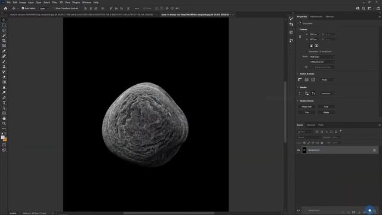Screen dimensions: 382x215
Task: Toggle pixel grid icon in Rulers & Grids
Action: (313, 79)
